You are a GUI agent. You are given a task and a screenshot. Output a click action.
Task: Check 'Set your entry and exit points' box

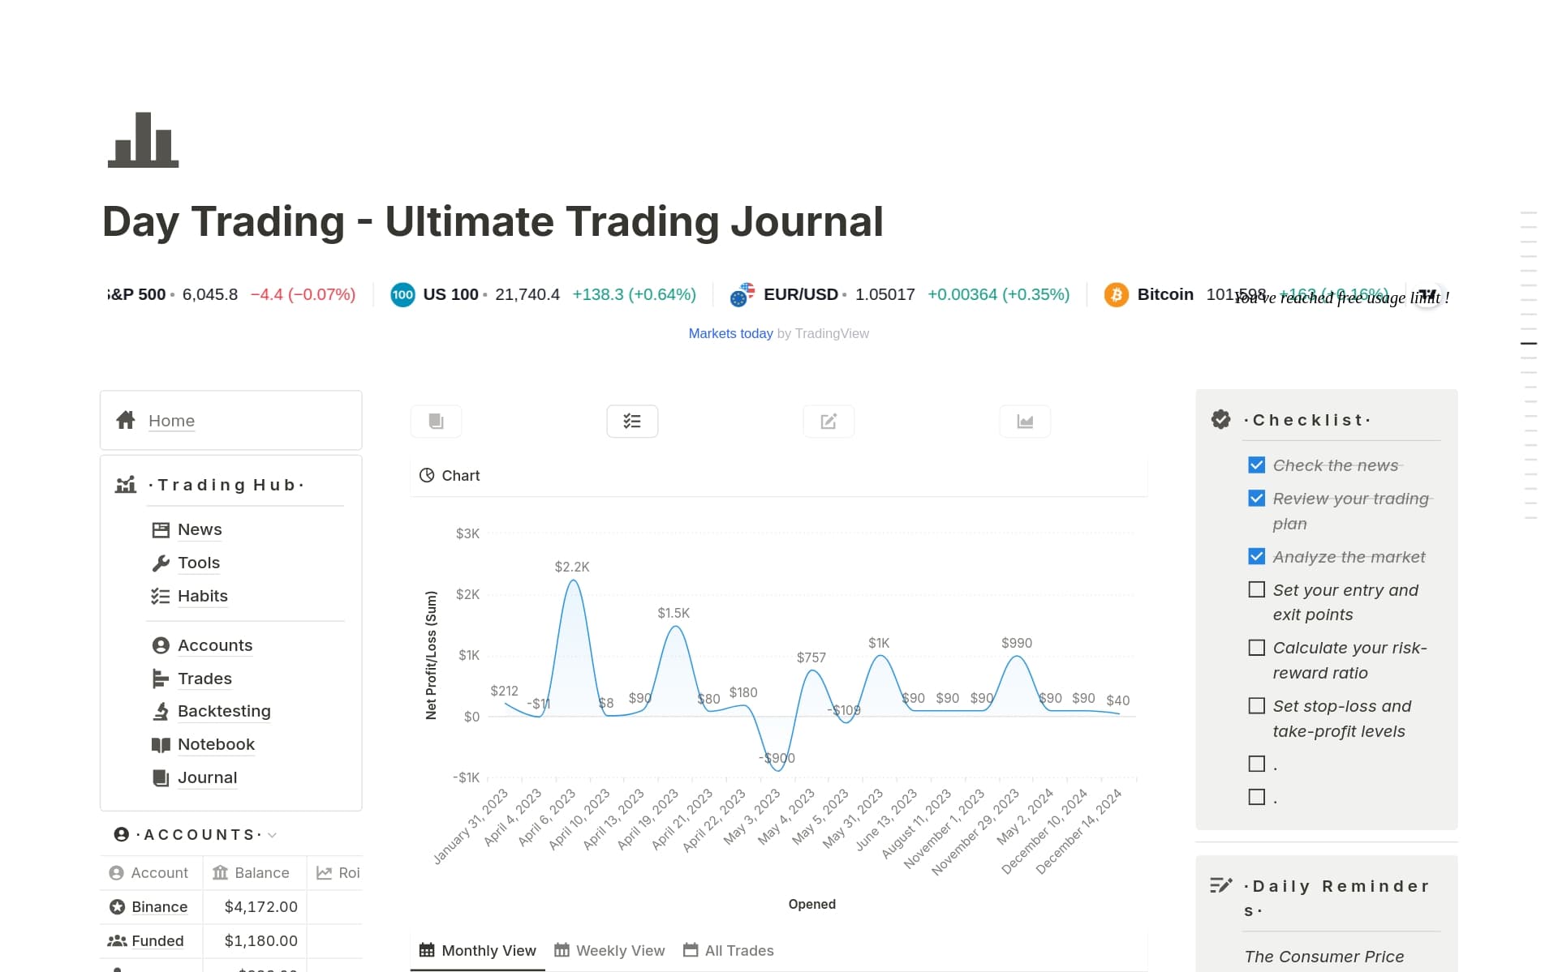1256,590
